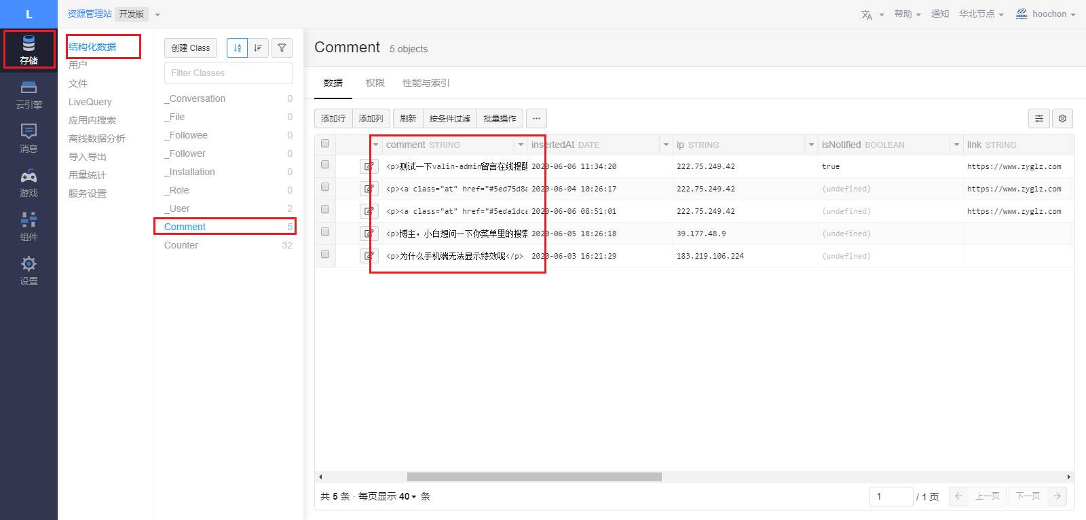Viewport: 1086px width, 520px height.
Task: Focus the Filter Classes input field
Action: tap(228, 73)
